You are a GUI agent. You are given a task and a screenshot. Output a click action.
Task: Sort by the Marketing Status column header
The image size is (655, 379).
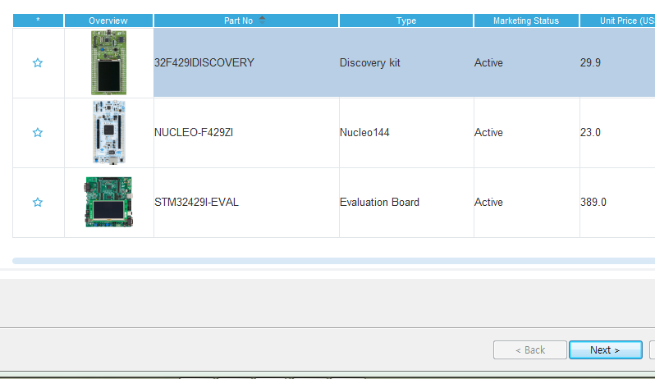click(x=526, y=21)
